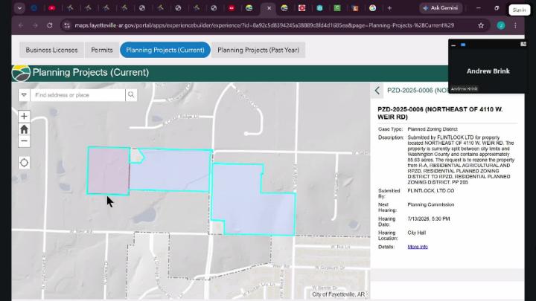
Task: Click the 'City Hall' hearing location
Action: click(x=416, y=233)
